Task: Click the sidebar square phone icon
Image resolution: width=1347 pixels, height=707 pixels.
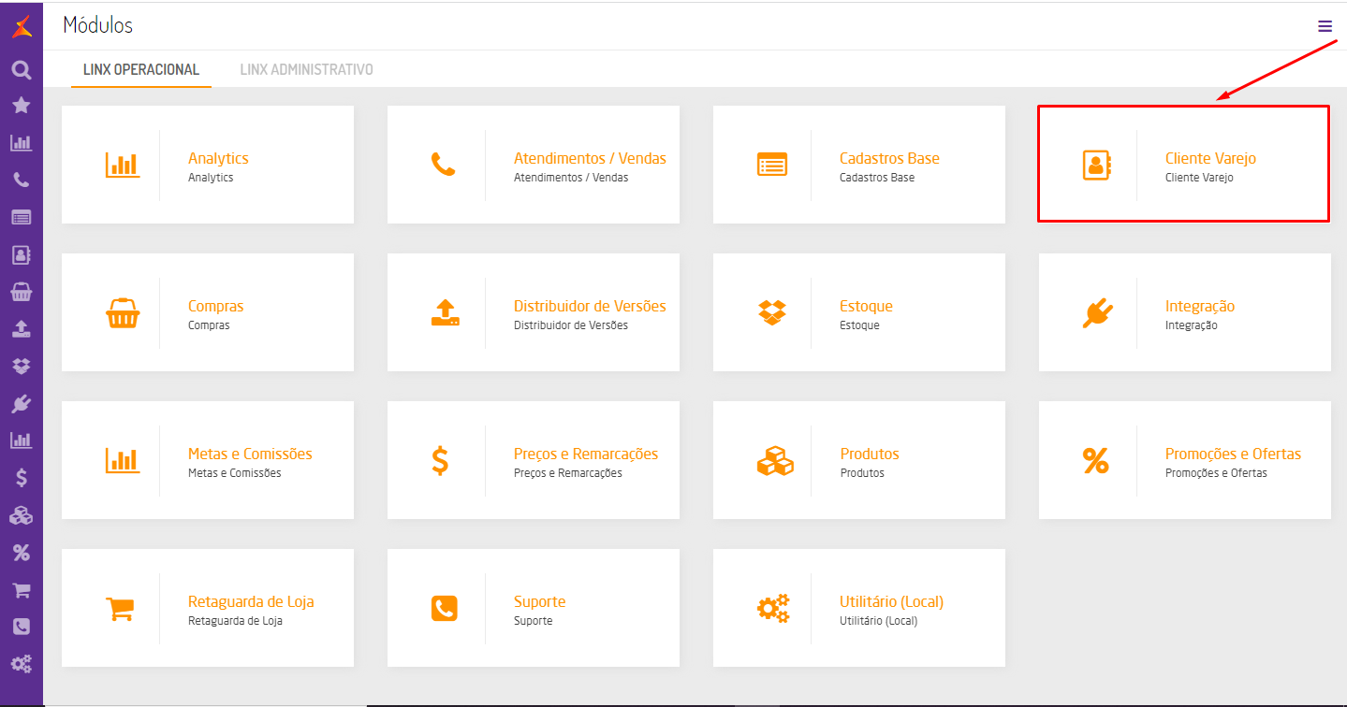Action: (21, 627)
